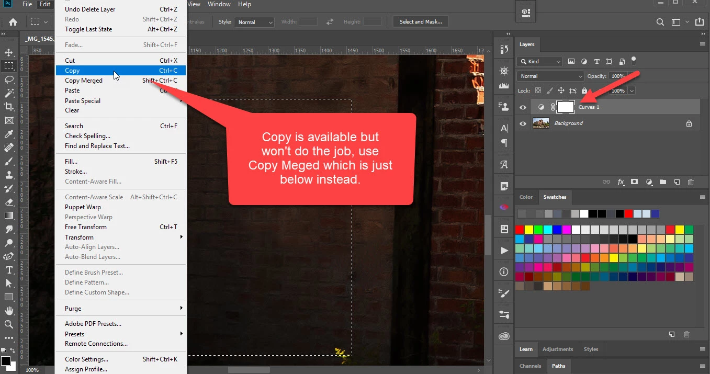Screen dimensions: 710x374
Task: Open the layer Kind filter dropdown
Action: coord(539,61)
